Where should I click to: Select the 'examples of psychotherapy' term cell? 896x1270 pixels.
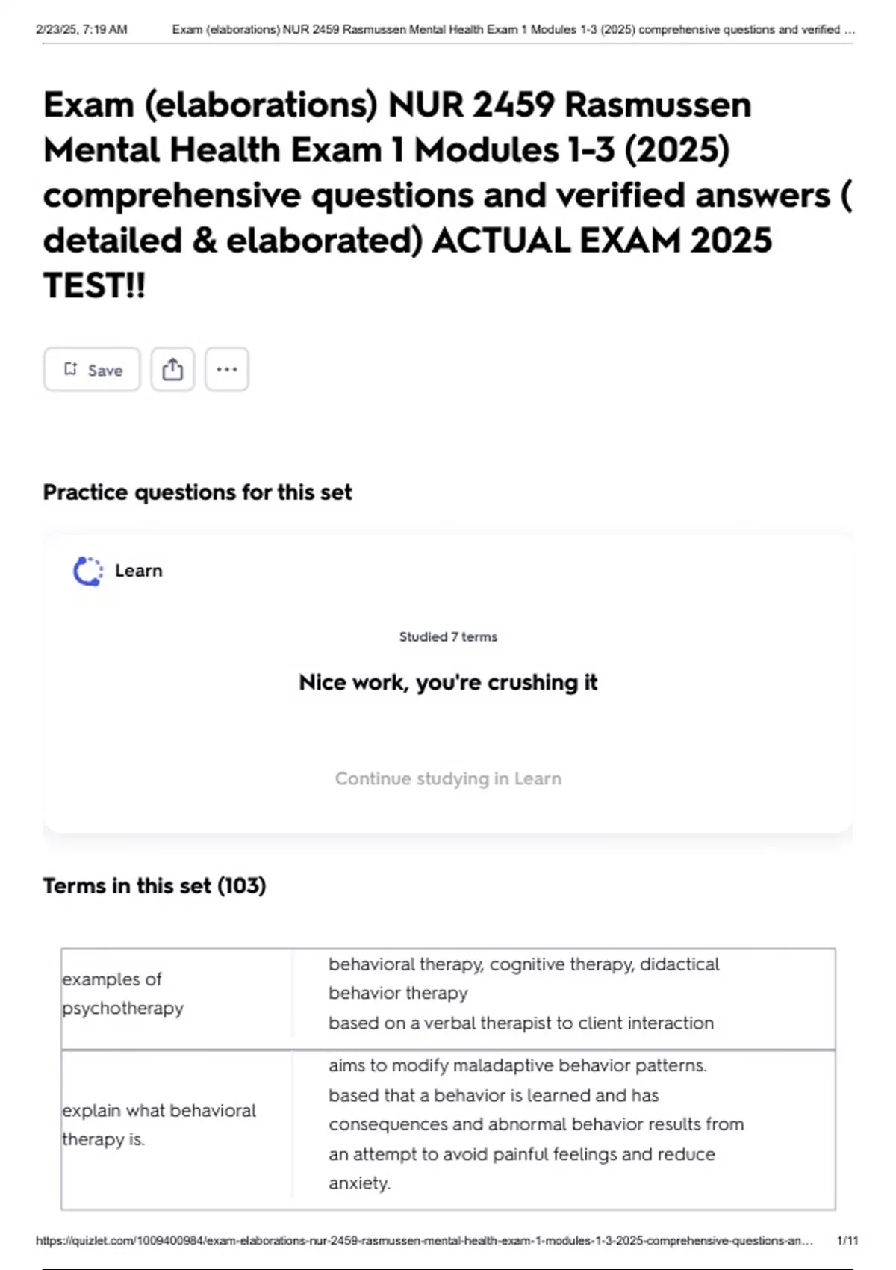[x=123, y=994]
